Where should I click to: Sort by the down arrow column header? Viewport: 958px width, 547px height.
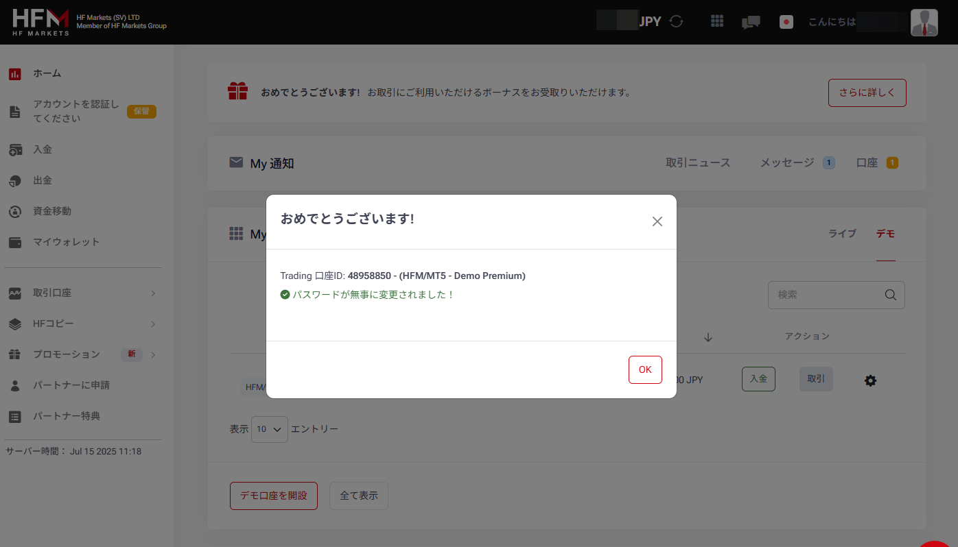click(708, 337)
